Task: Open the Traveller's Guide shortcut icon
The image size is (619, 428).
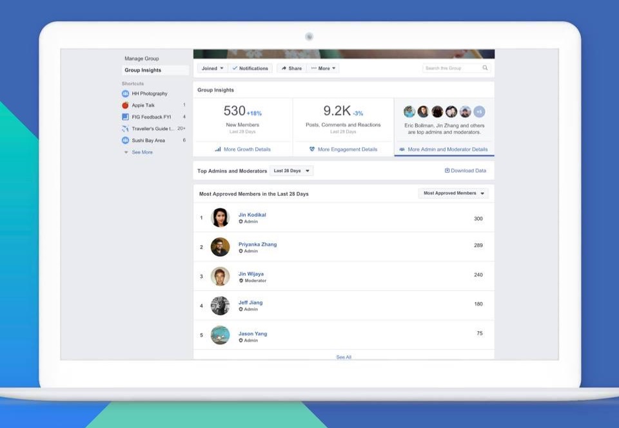Action: (126, 128)
